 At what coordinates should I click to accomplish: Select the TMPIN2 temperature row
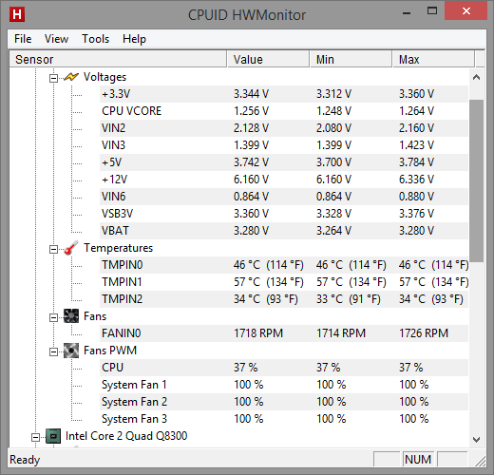[x=284, y=299]
